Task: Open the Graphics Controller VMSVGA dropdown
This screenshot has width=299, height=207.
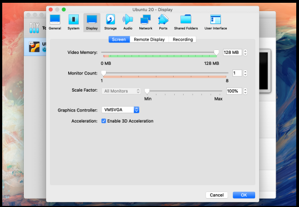Action: (120, 110)
